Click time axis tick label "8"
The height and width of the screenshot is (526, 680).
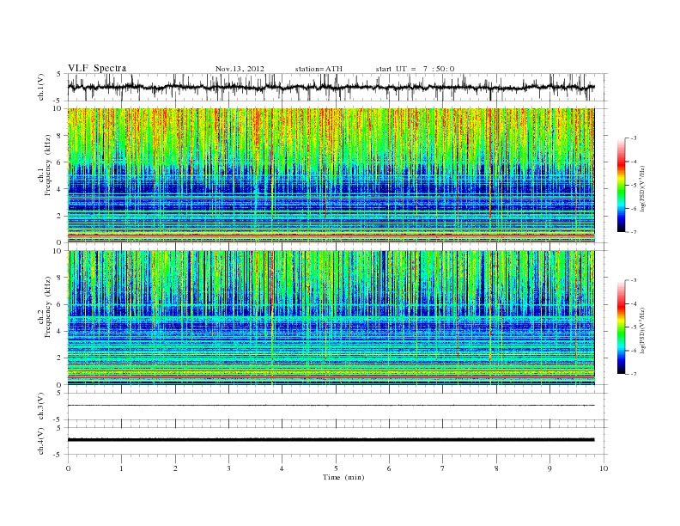[x=496, y=468]
